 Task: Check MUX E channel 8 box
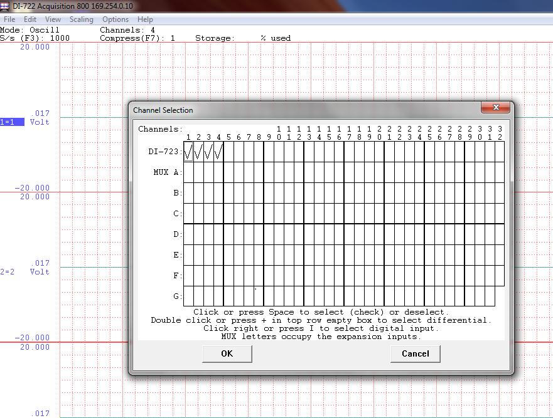[259, 255]
